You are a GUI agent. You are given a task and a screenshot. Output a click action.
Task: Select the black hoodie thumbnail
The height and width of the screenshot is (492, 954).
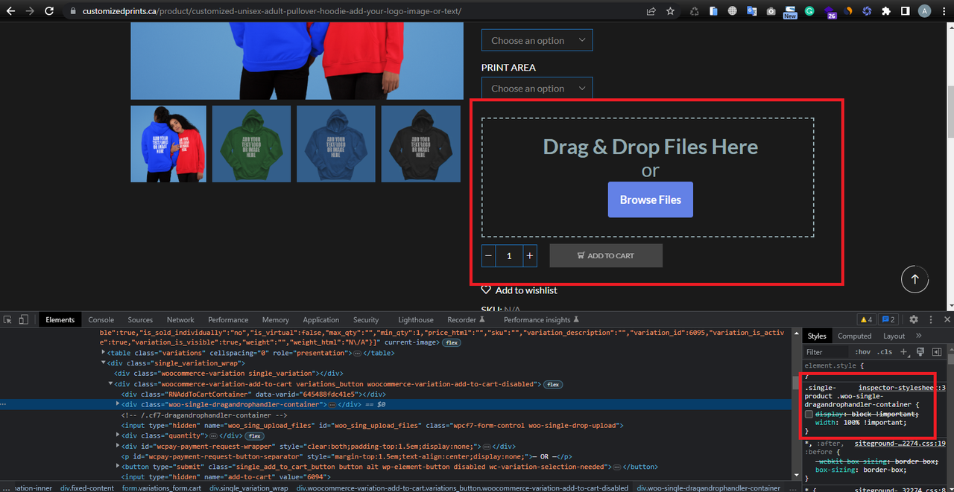421,144
